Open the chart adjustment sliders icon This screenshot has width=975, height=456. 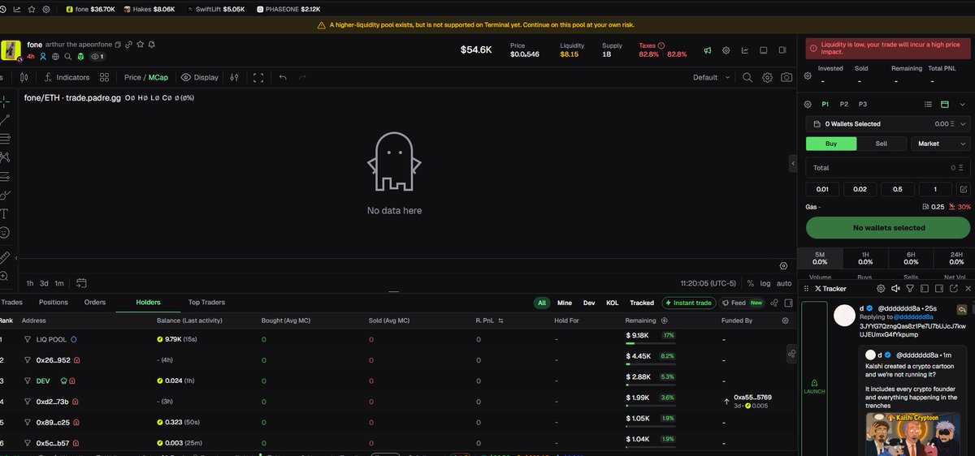235,77
